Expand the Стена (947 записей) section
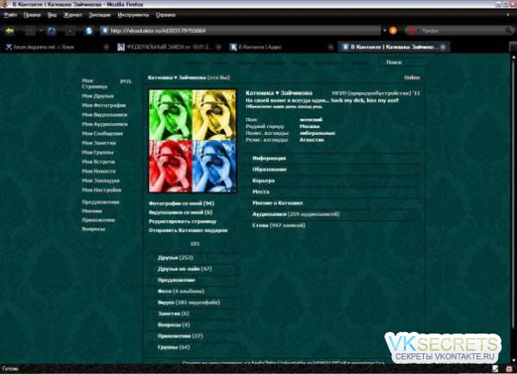The image size is (517, 374). pyautogui.click(x=334, y=225)
